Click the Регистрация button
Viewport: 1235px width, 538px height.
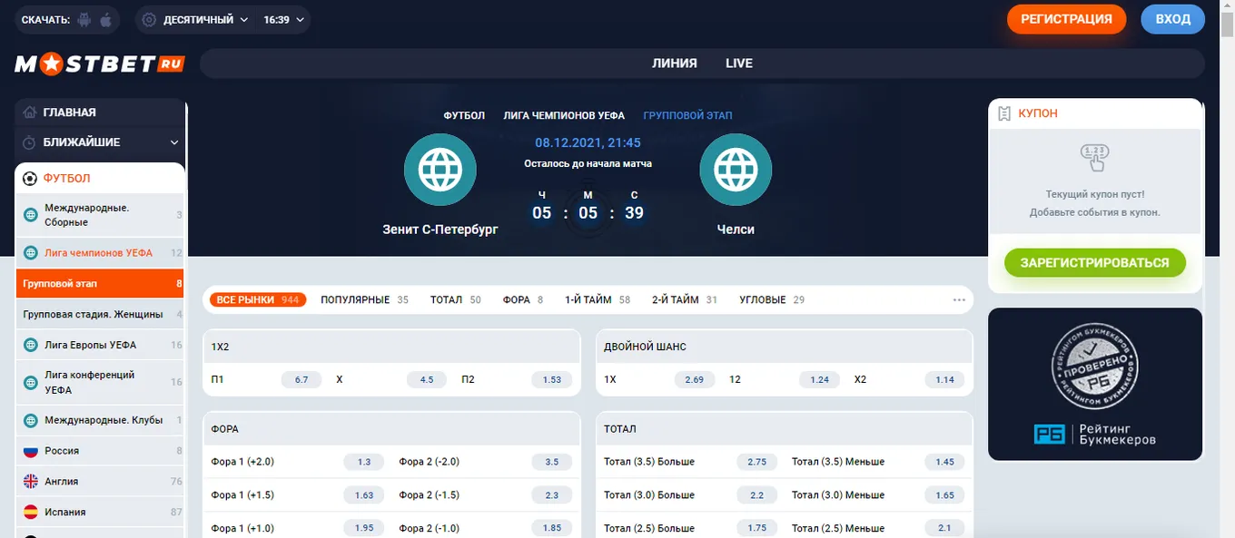(x=1066, y=19)
